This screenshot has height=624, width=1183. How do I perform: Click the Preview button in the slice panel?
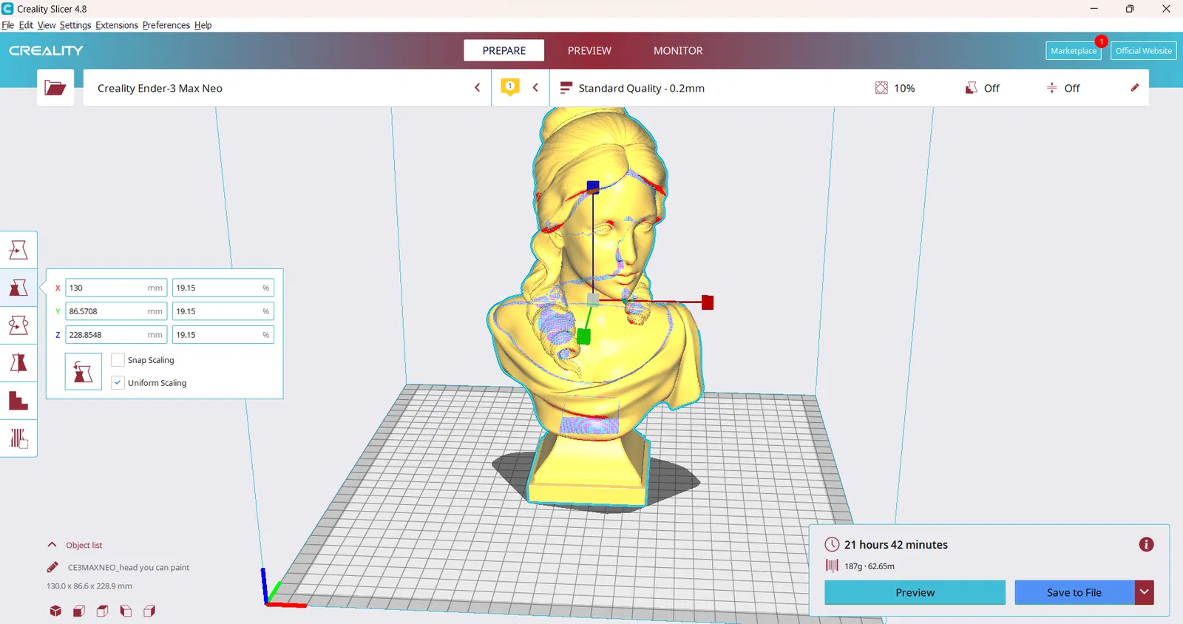click(915, 592)
